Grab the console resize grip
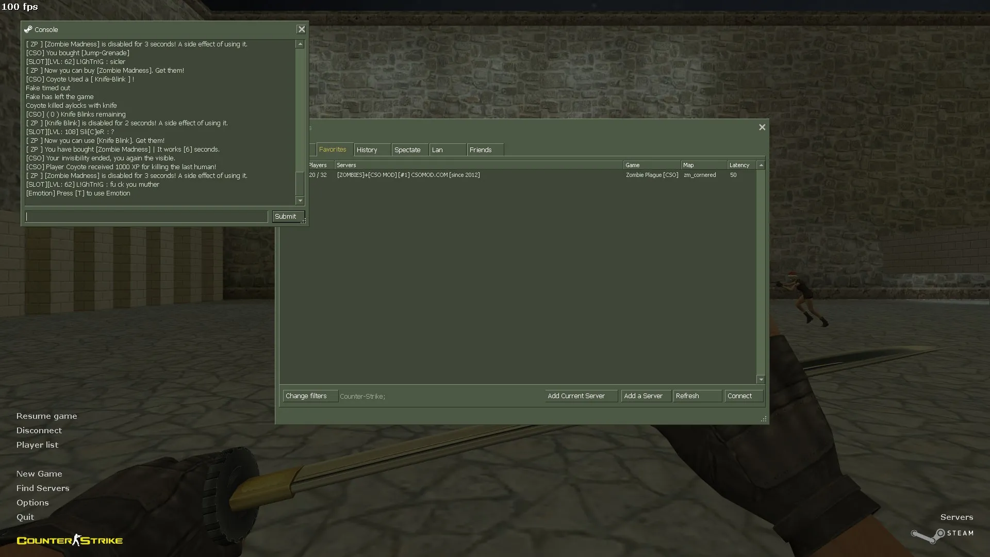Viewport: 990px width, 557px height. [x=304, y=221]
